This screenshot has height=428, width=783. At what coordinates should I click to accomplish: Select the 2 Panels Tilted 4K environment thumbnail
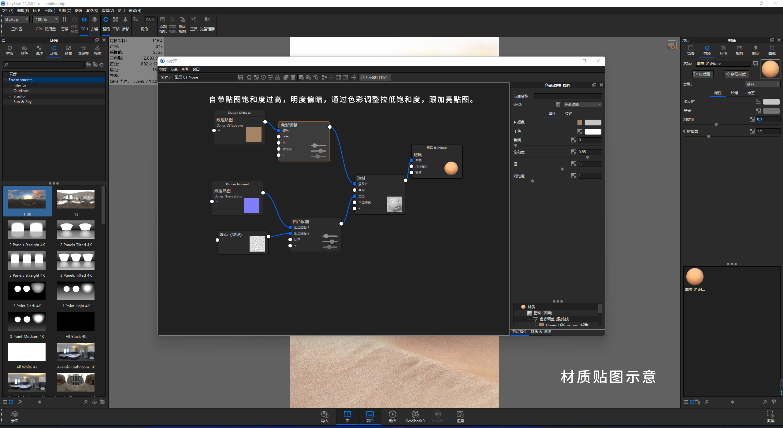coord(76,231)
